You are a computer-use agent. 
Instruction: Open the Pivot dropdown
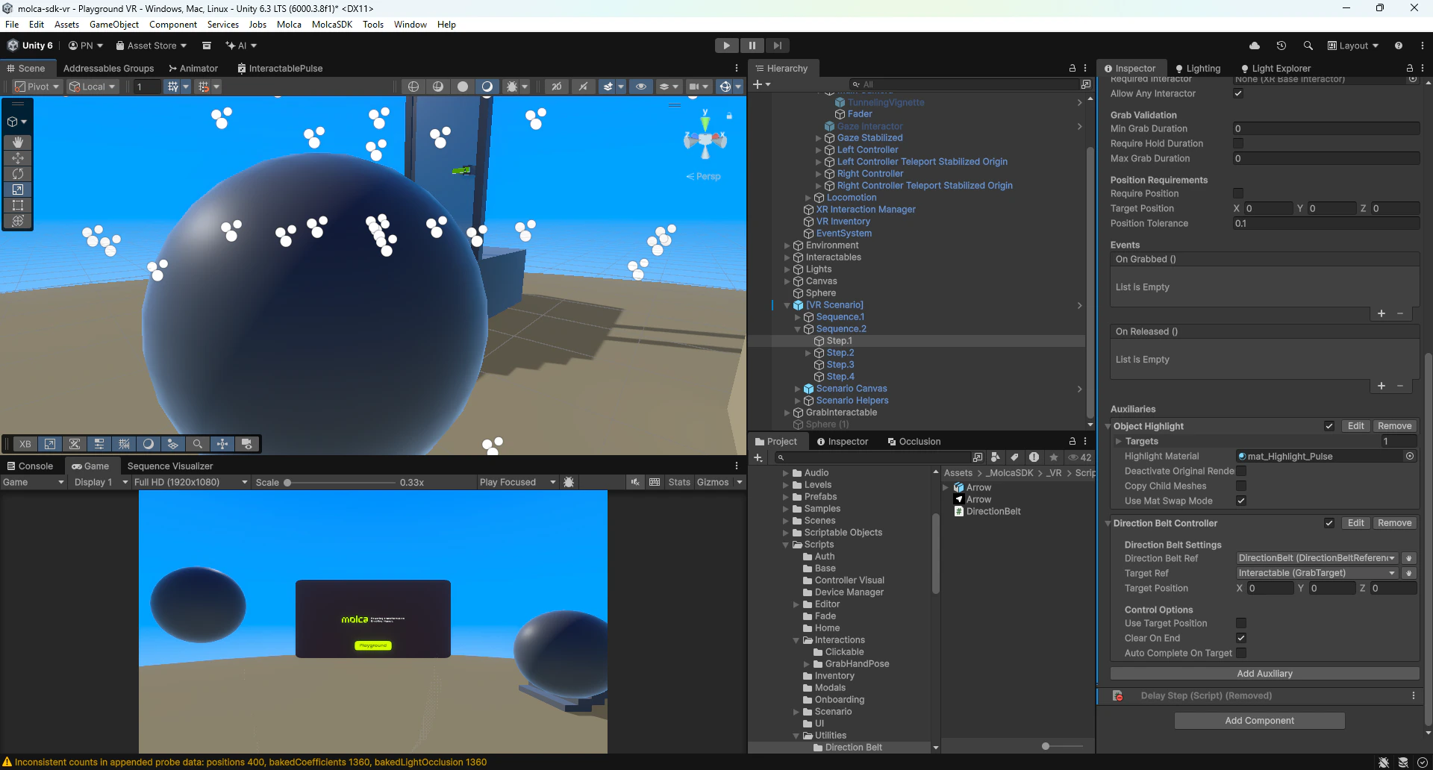coord(37,87)
